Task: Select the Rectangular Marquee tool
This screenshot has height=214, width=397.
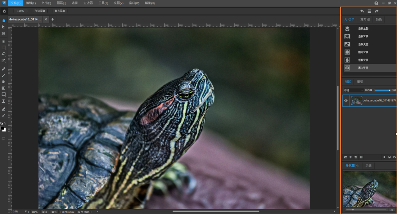Action: point(4,48)
